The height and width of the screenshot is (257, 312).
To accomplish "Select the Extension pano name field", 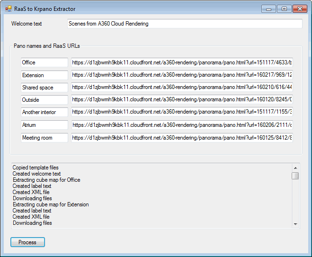I will 45,75.
